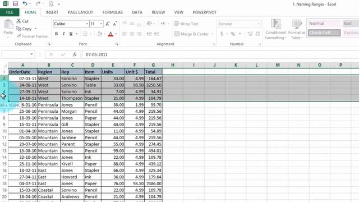Align text left
This screenshot has height=202, width=359.
pyautogui.click(x=125, y=34)
